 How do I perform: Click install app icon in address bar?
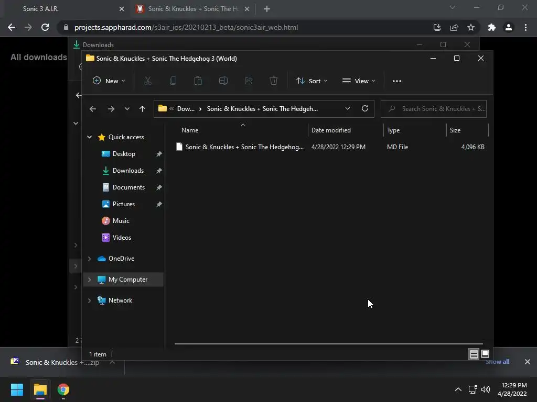click(437, 27)
